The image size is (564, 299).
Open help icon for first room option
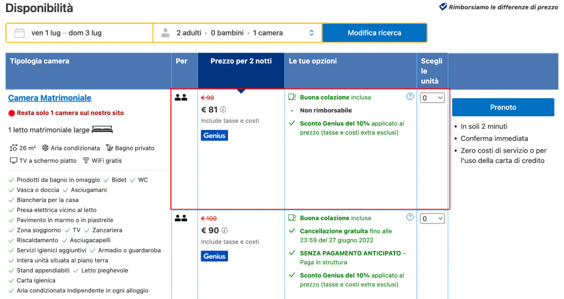click(x=410, y=96)
